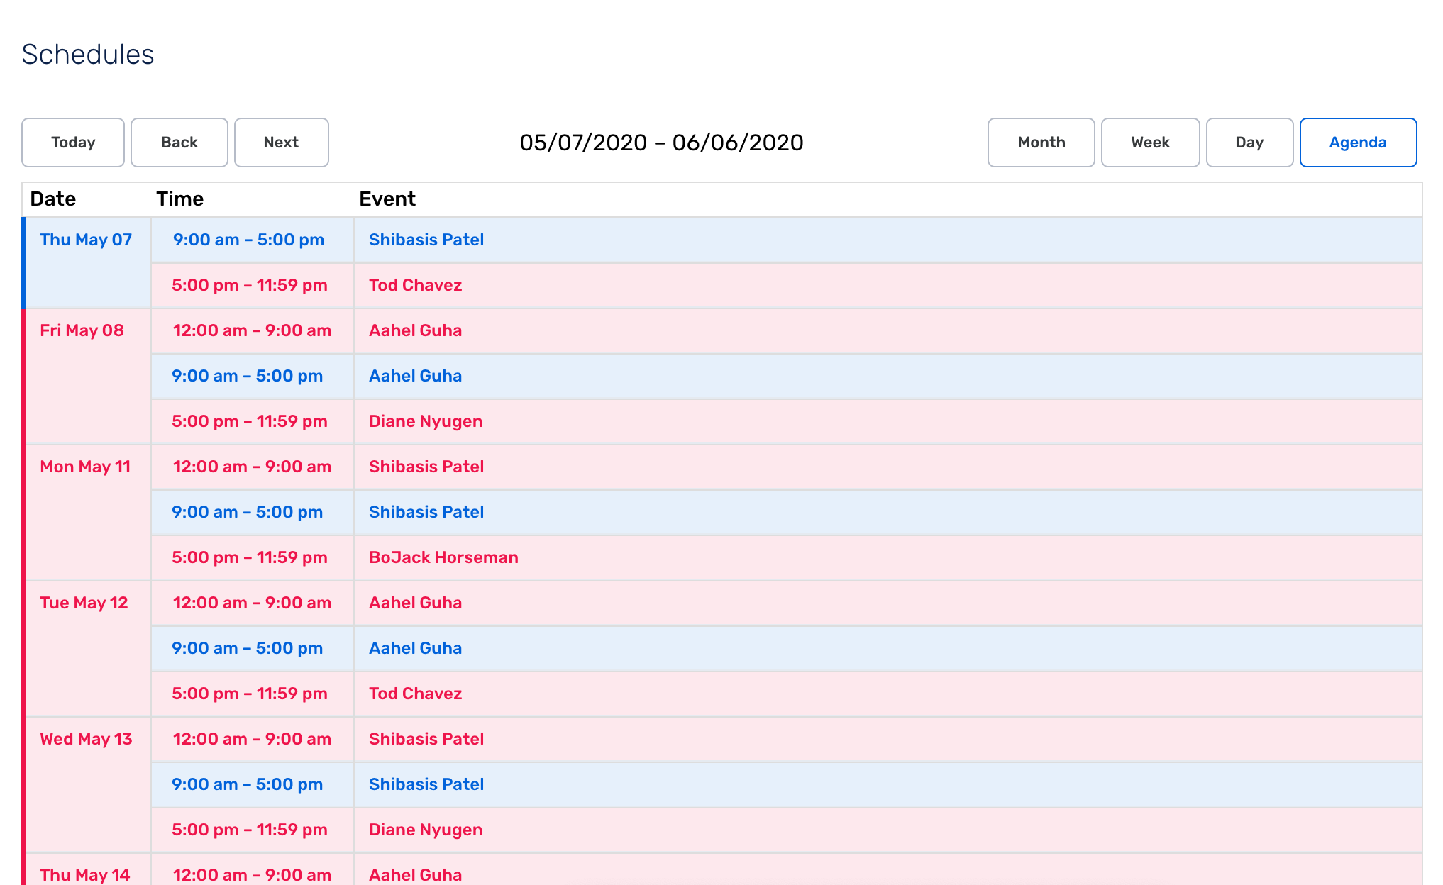Select Thu May 14 date cell

[x=88, y=870]
